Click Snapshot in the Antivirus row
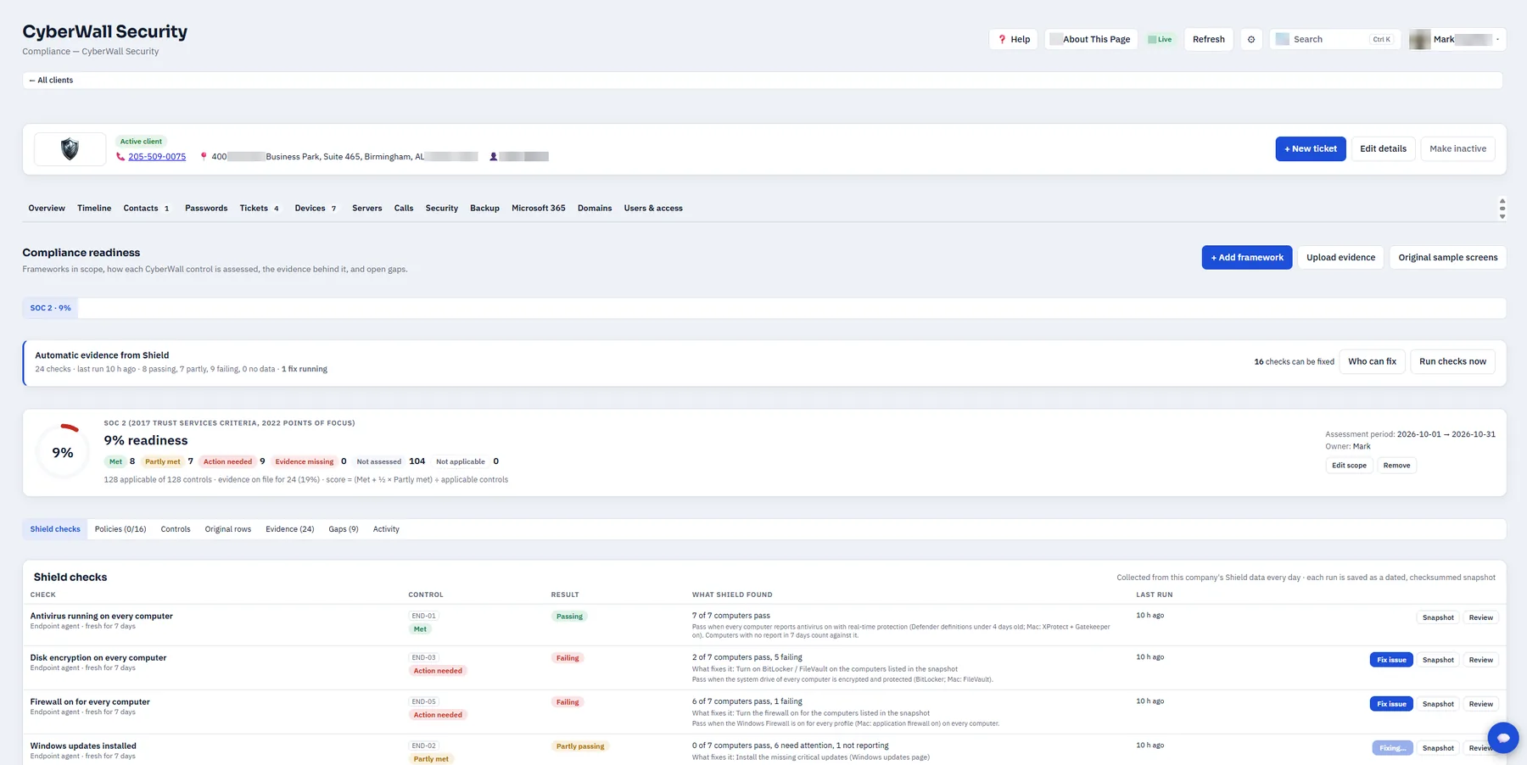The image size is (1527, 765). point(1438,618)
